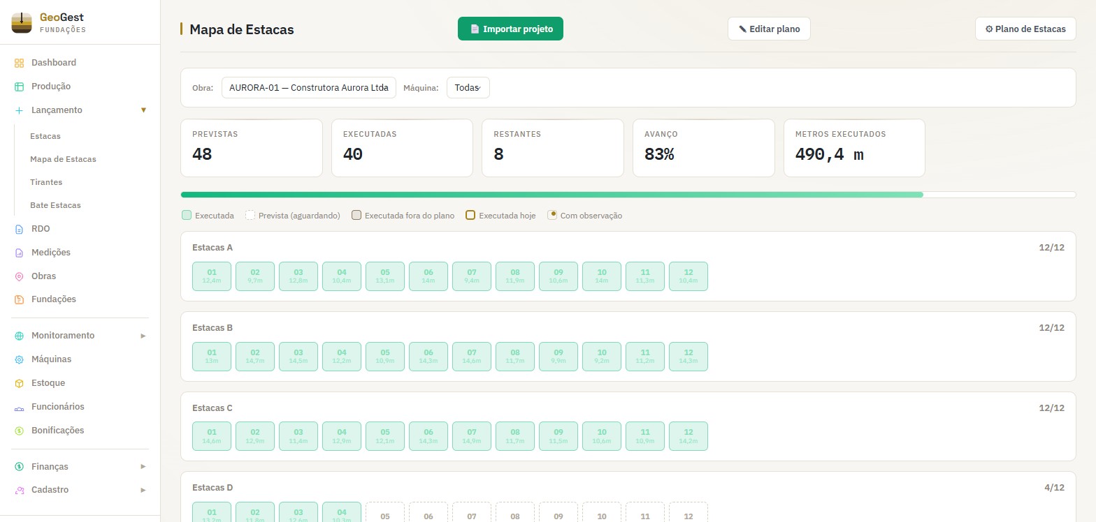Click the Restantes 8 card
The height and width of the screenshot is (522, 1096).
(x=553, y=148)
